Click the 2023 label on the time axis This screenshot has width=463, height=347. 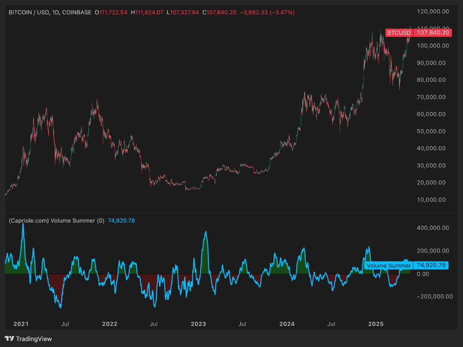tap(199, 324)
